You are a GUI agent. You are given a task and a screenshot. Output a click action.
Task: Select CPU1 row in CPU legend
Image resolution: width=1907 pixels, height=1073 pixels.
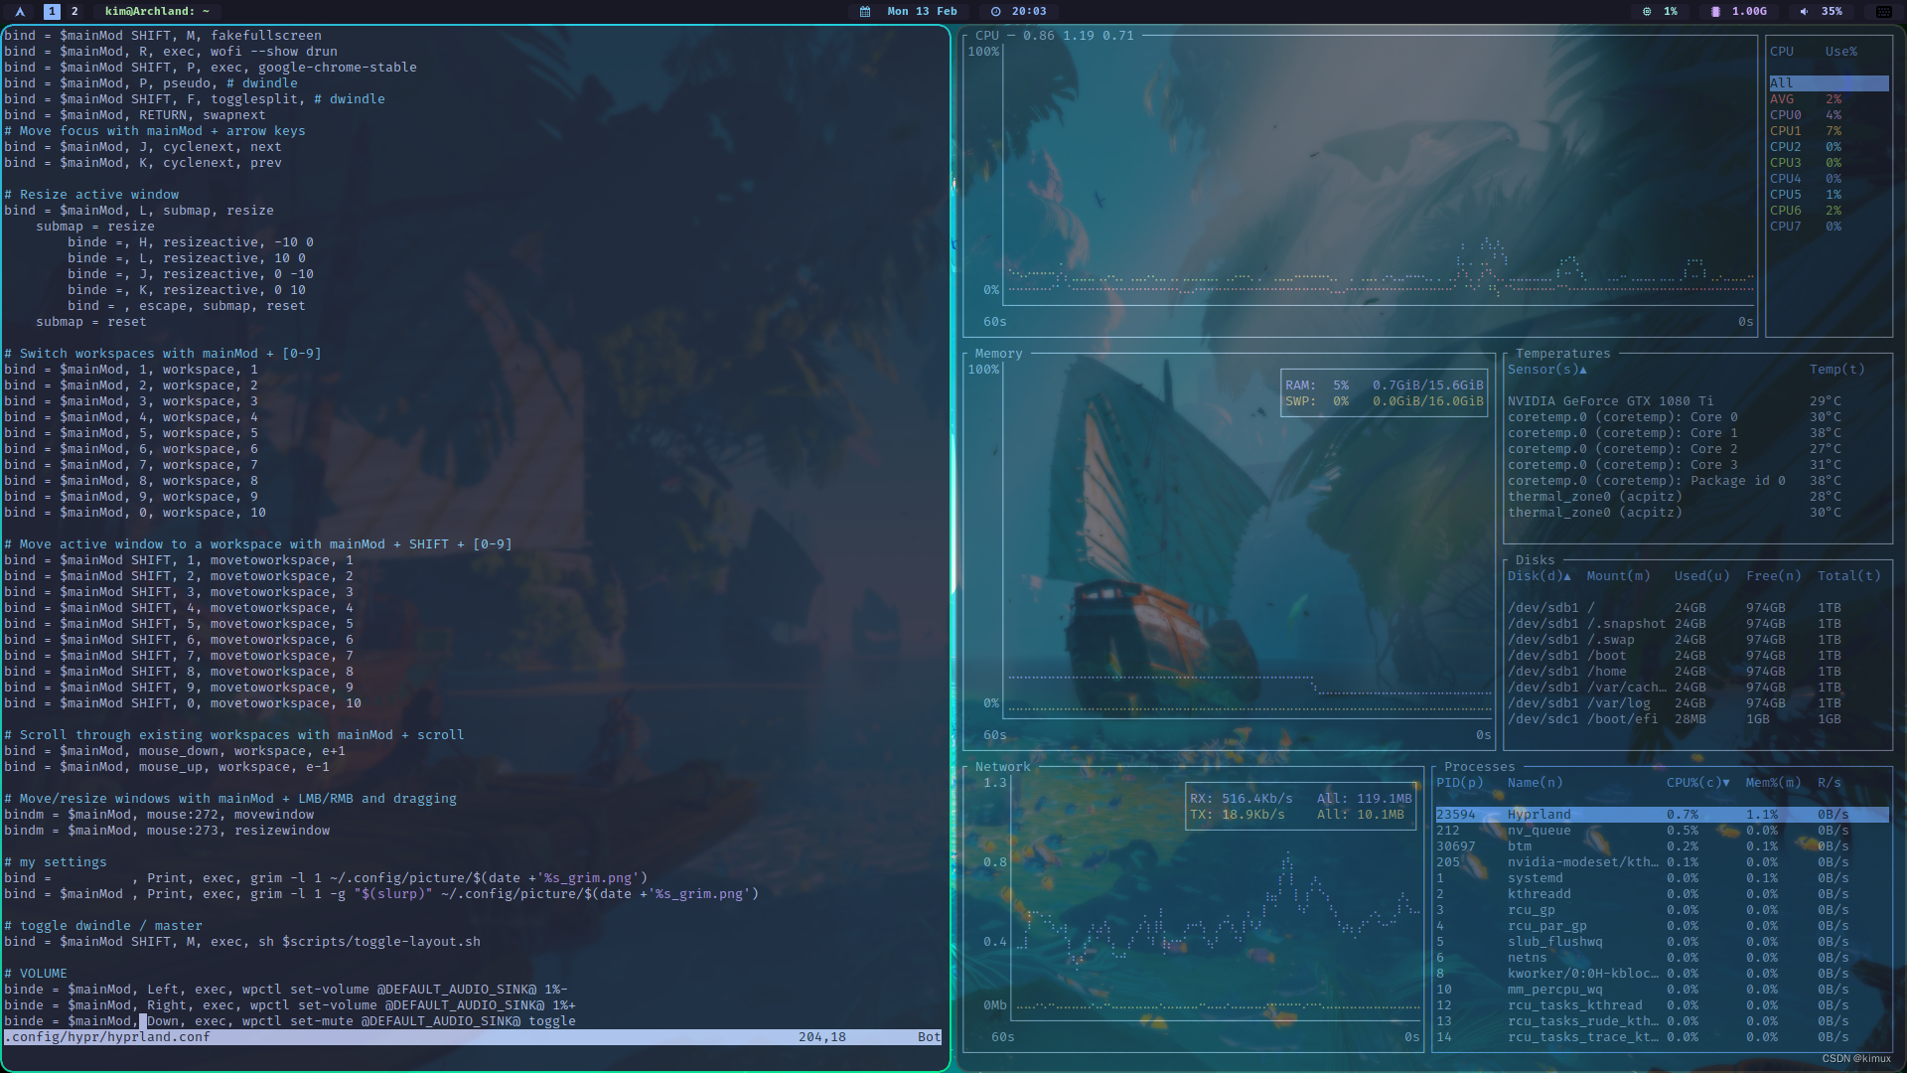coord(1829,131)
